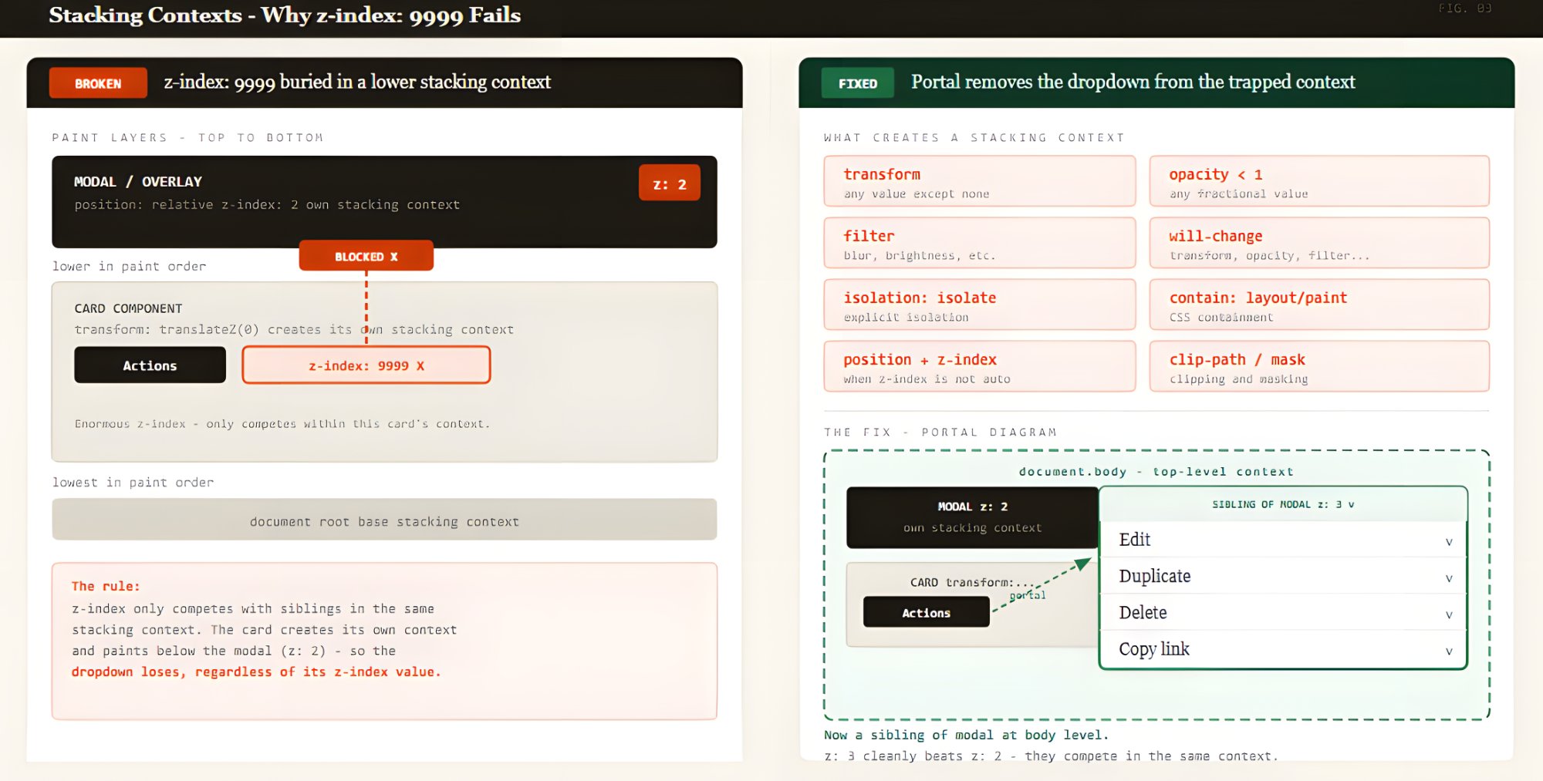Click the Actions button in the card component
The width and height of the screenshot is (1543, 781).
pyautogui.click(x=150, y=365)
